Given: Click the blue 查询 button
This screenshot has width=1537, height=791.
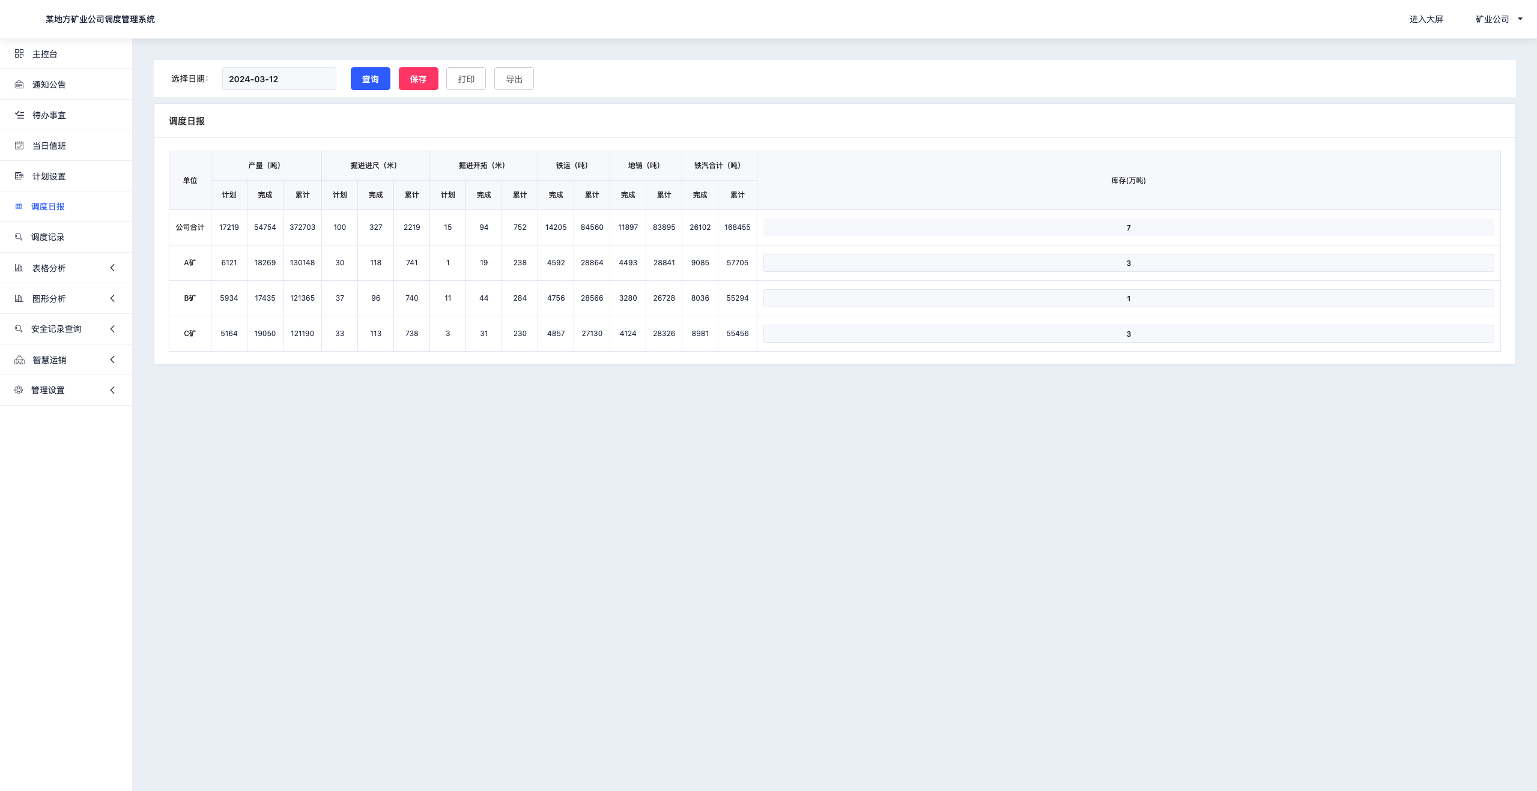Looking at the screenshot, I should [371, 79].
